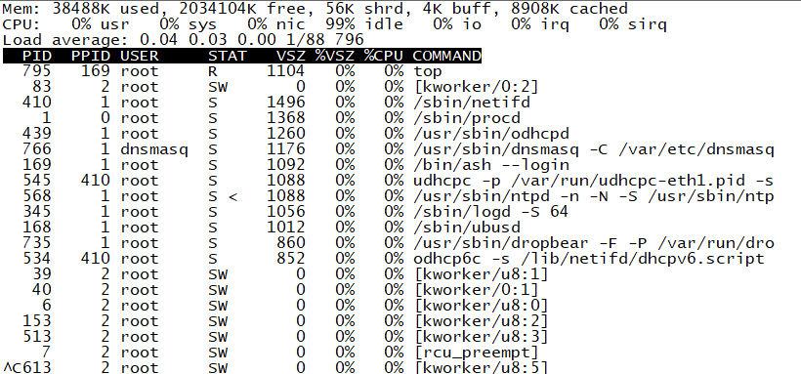Click the /bin/ash --login command

tap(491, 165)
